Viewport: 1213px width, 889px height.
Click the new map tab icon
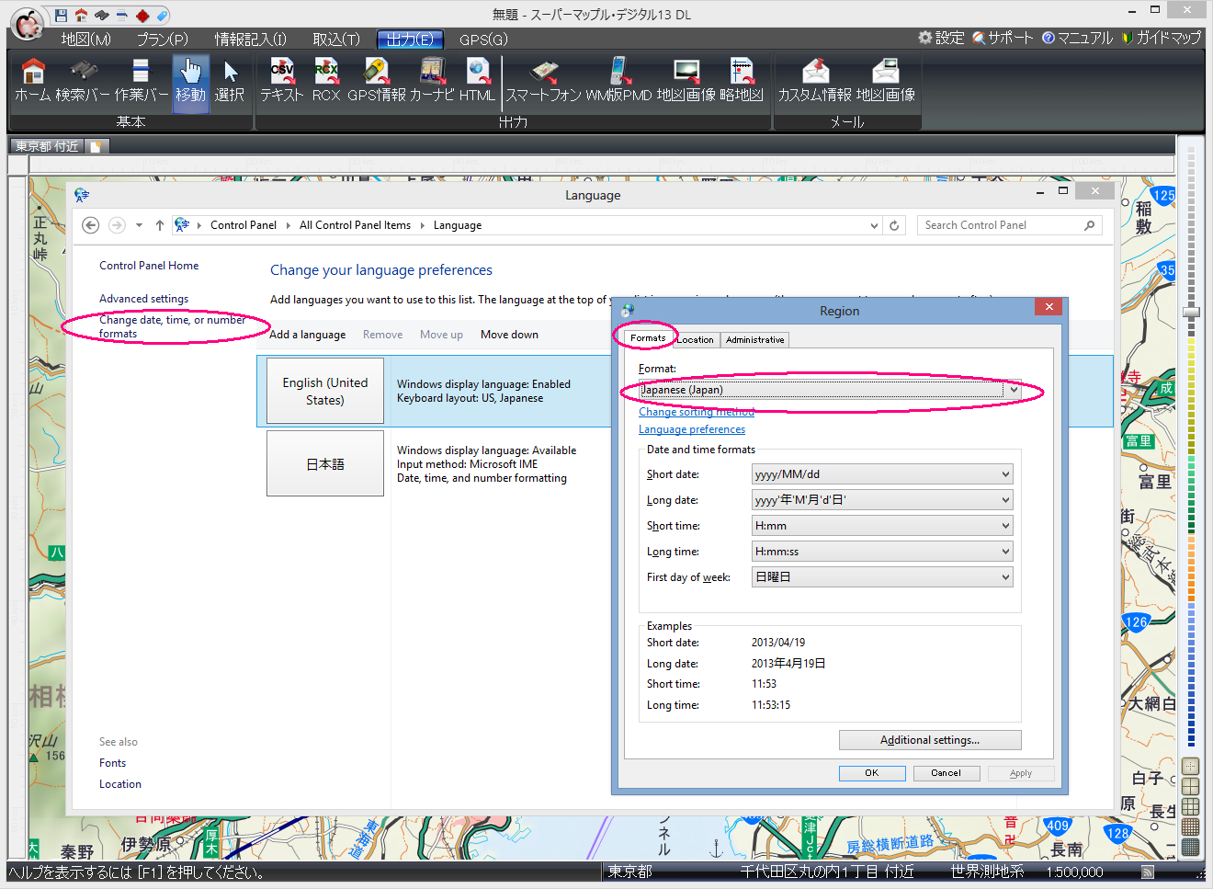pyautogui.click(x=97, y=146)
